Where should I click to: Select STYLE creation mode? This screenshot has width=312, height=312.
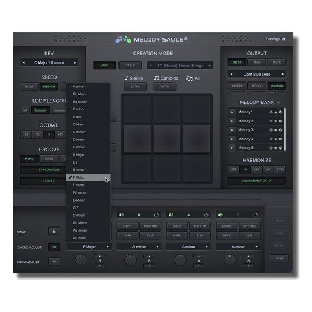(130, 65)
